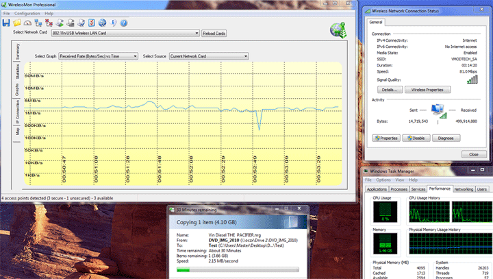Click the Speed value 81.0 Mbps
The height and width of the screenshot is (279, 493).
(x=468, y=71)
